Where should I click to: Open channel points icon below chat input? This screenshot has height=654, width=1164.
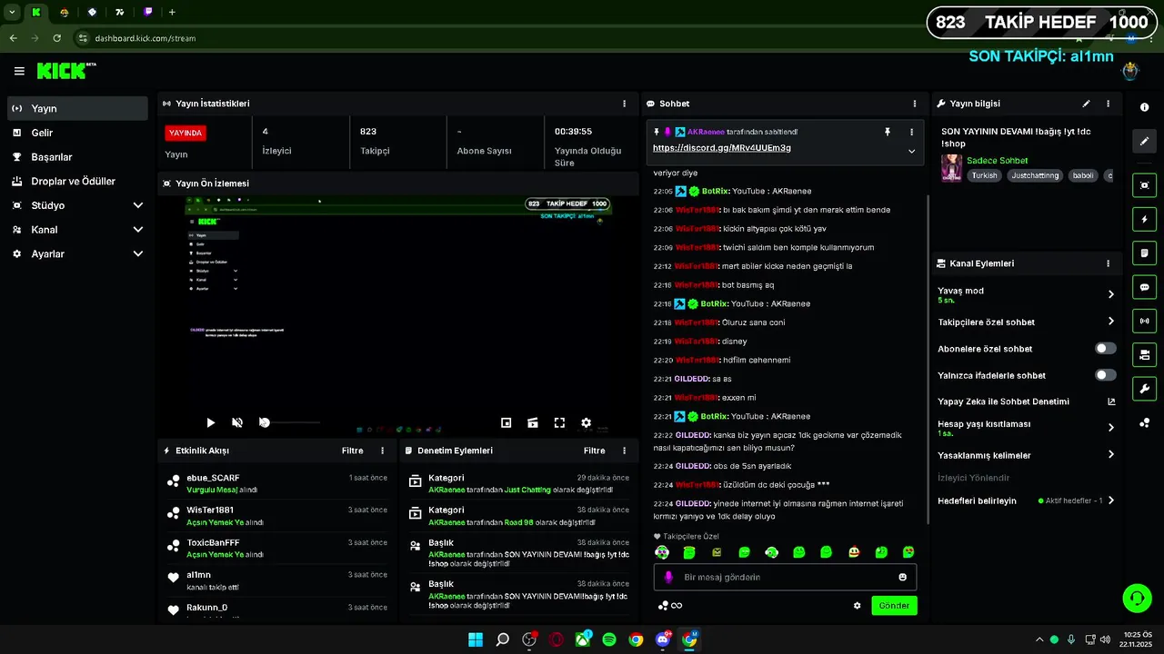[664, 605]
